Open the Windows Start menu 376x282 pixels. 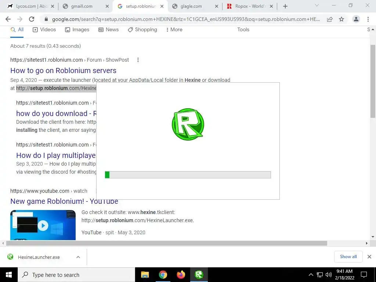point(9,275)
